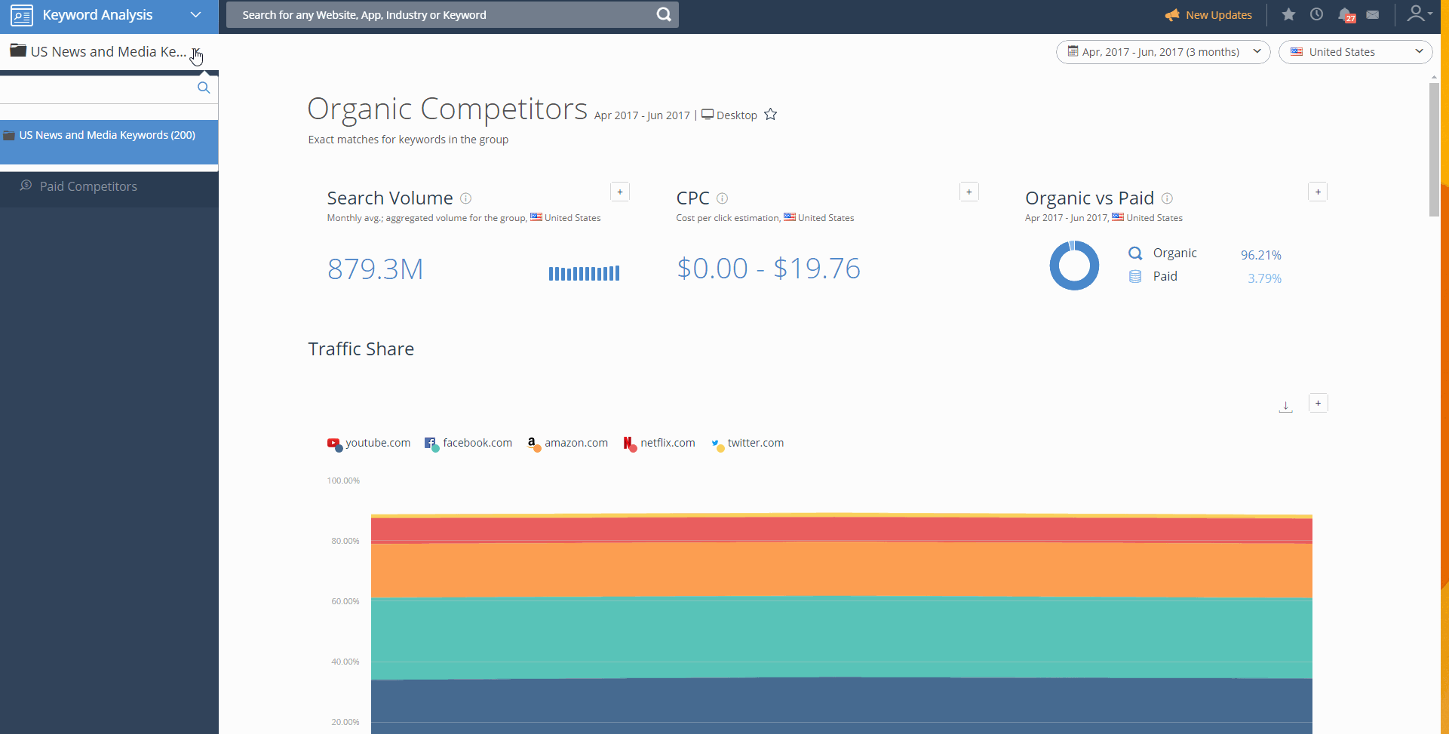This screenshot has height=734, width=1449.
Task: Click the folder icon beside group name
Action: [18, 51]
